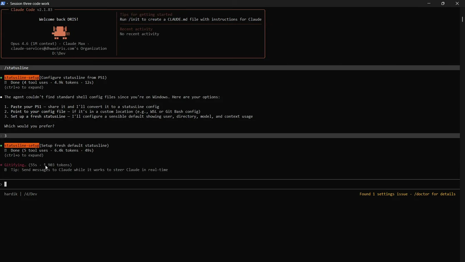Click 'Done (4 tool uses · 4.9k tokens · 12s)'
The image size is (465, 262).
[52, 83]
